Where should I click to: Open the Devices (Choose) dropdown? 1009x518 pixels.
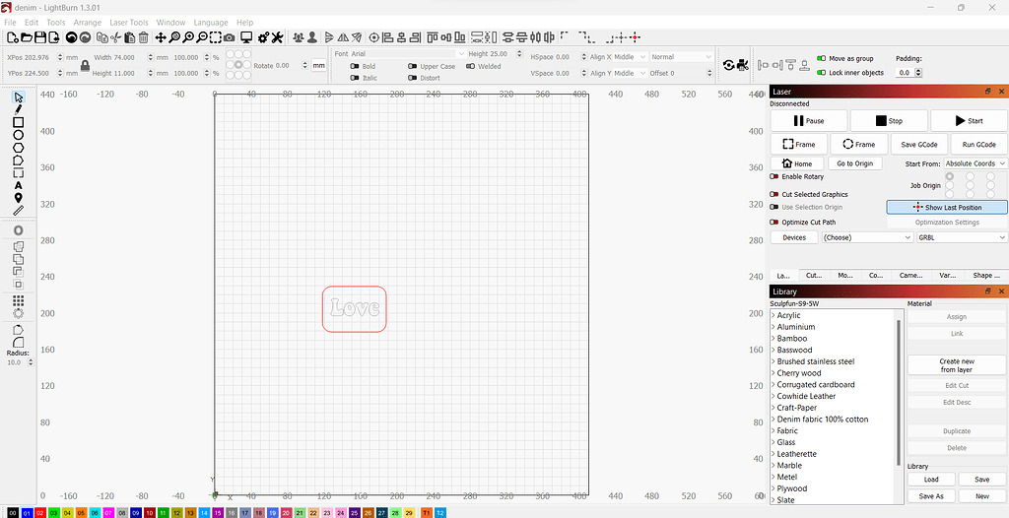pyautogui.click(x=867, y=237)
